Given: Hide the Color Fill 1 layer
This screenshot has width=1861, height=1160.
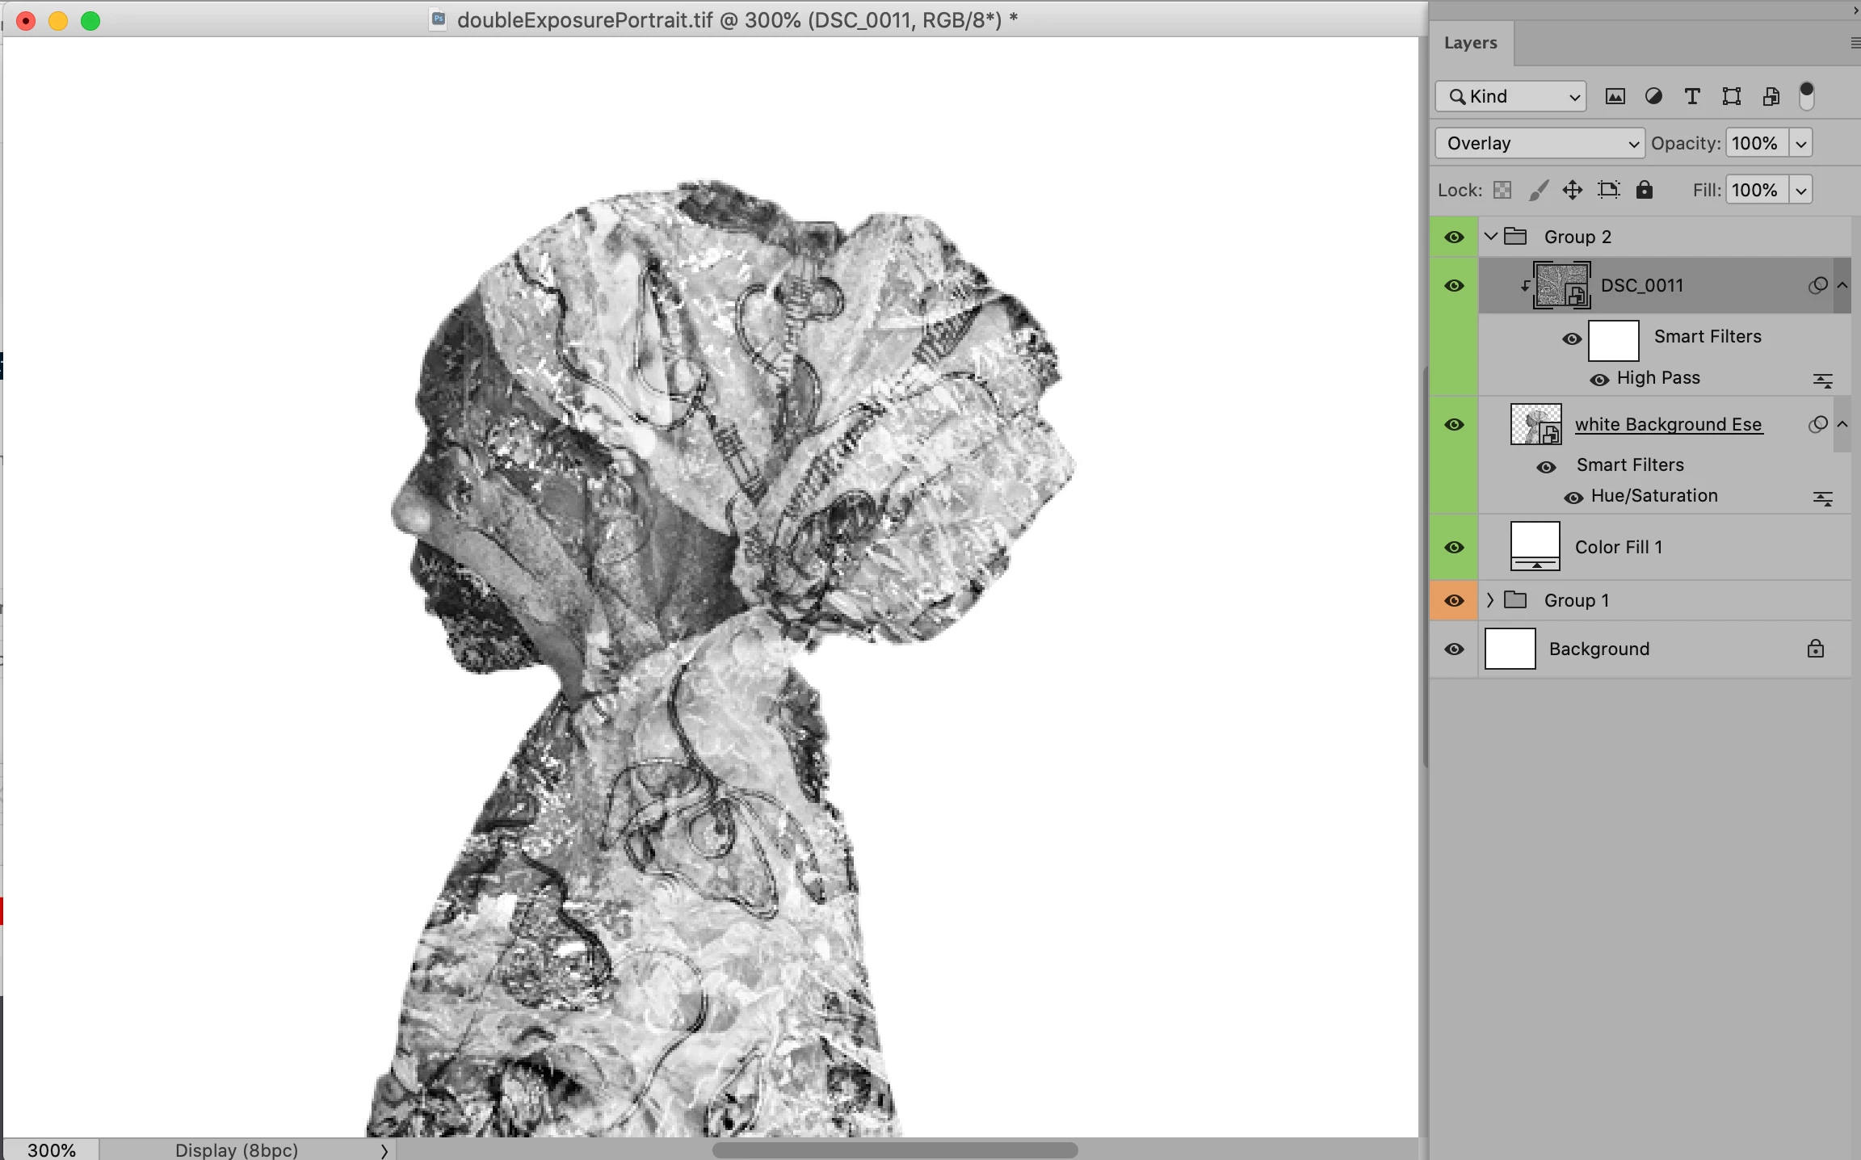Looking at the screenshot, I should 1454,548.
